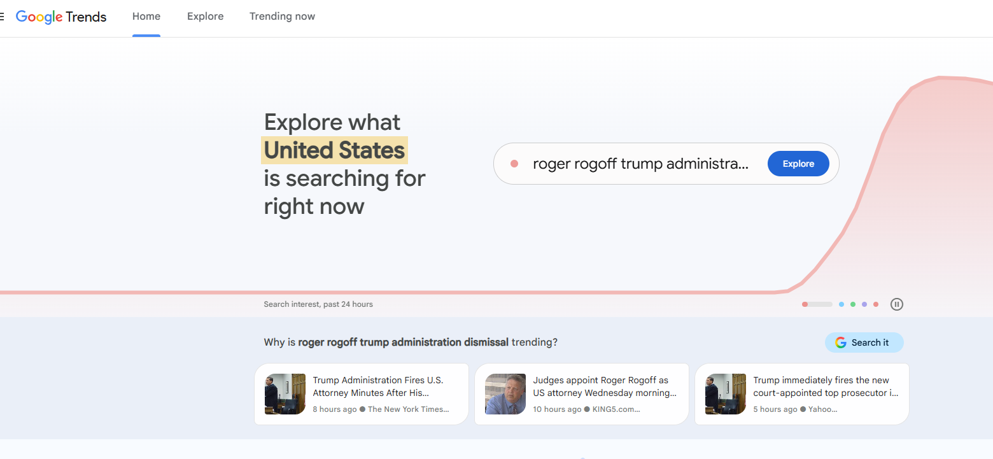Click 'Search interest, past 24 hours' caption

click(x=318, y=304)
